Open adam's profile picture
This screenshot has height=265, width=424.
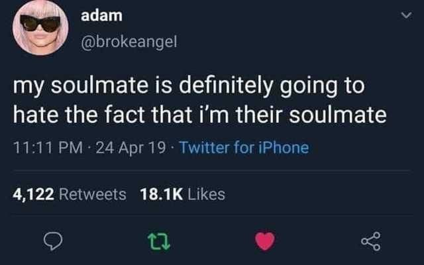point(40,28)
